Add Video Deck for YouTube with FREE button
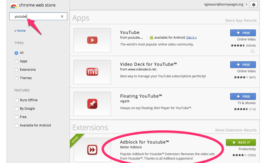This screenshot has width=264, height=163. point(243,65)
